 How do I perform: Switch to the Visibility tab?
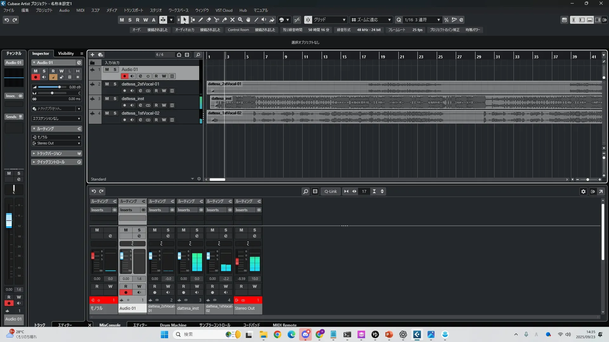click(x=66, y=54)
